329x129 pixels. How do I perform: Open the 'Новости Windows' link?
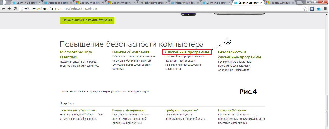click(232, 110)
